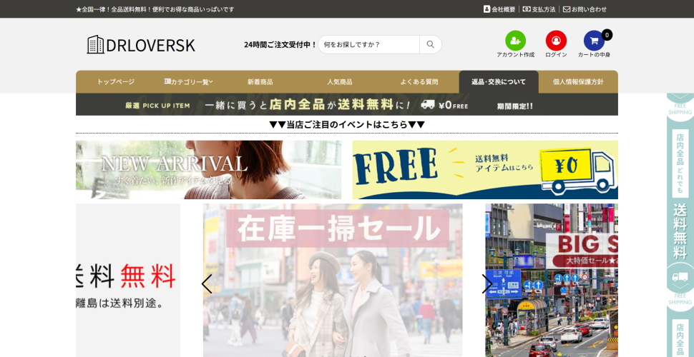Screen dimensions: 694x357
Task: Open the blue shopping cart icon
Action: point(594,41)
